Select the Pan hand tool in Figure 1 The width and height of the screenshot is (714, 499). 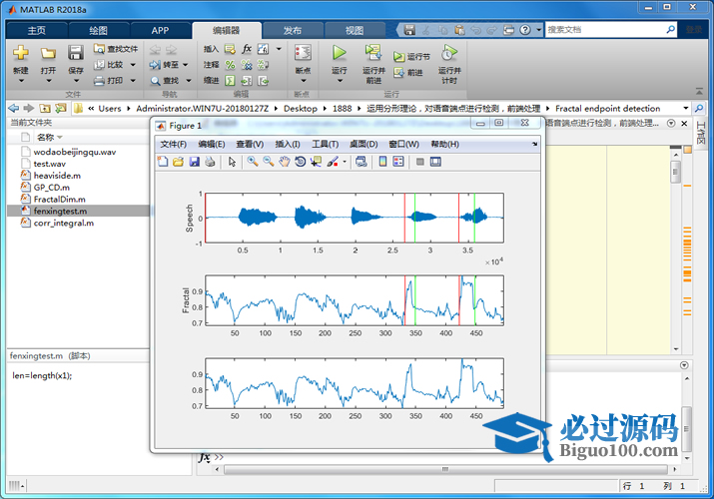285,162
